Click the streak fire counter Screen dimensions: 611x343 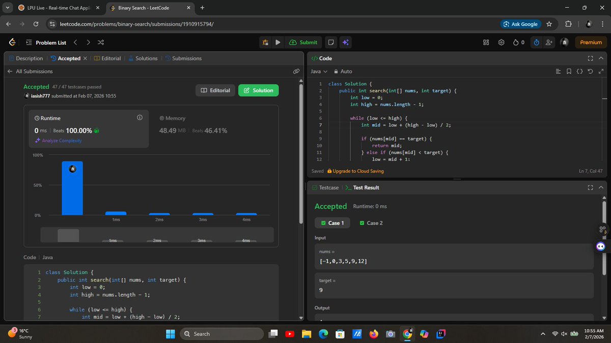pyautogui.click(x=518, y=43)
